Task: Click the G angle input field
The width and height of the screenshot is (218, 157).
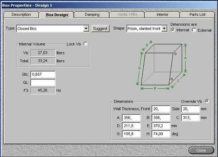Action: [x=131, y=134]
